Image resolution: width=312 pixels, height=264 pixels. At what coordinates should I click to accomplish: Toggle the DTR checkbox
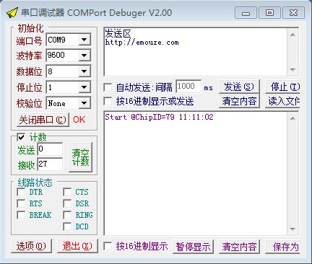pyautogui.click(x=21, y=192)
